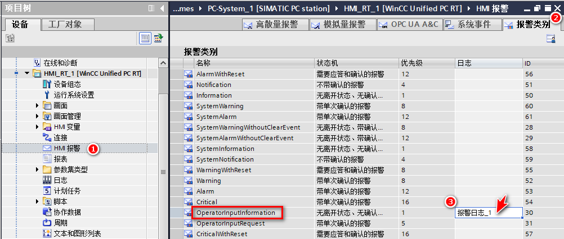Click the project tree details view icon
Viewport: 564px width, 239px height.
pyautogui.click(x=145, y=38)
